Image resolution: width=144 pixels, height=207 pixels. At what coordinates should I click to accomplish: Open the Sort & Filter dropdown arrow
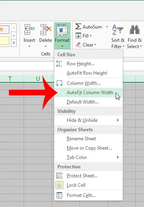pyautogui.click(x=123, y=46)
